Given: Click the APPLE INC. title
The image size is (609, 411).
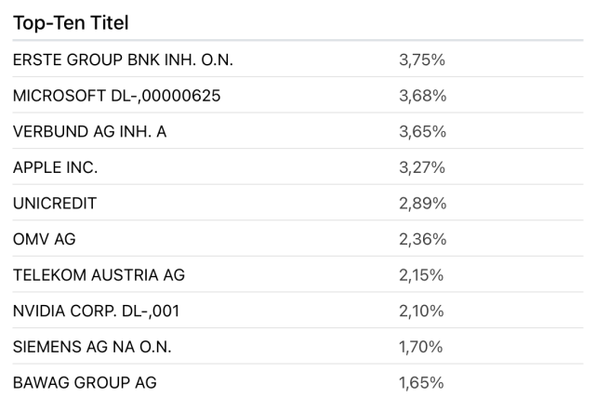Looking at the screenshot, I should point(54,167).
